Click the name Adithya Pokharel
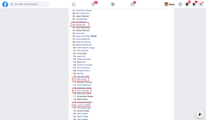This screenshot has height=120, width=206. (83, 31)
